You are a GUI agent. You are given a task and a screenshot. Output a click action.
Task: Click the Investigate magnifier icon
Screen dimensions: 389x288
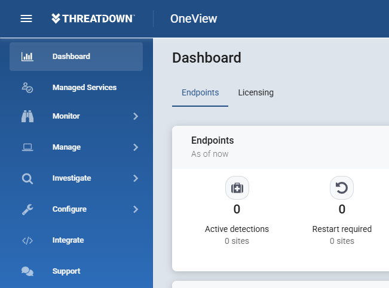click(27, 178)
